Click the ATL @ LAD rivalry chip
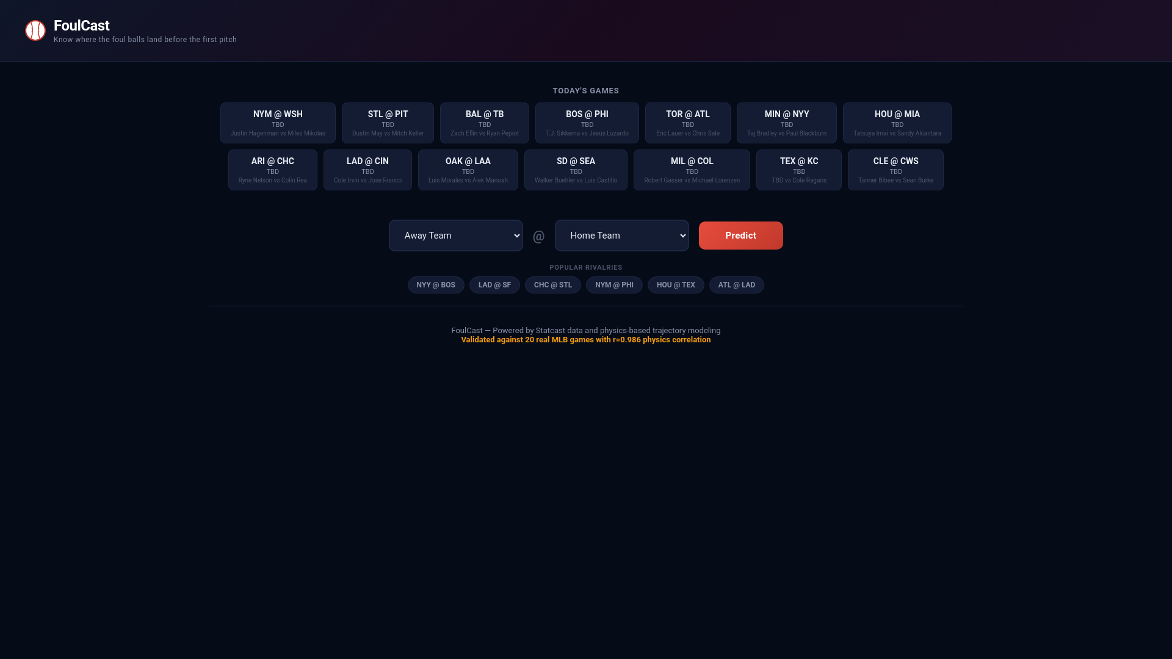Viewport: 1172px width, 659px height. [x=736, y=285]
